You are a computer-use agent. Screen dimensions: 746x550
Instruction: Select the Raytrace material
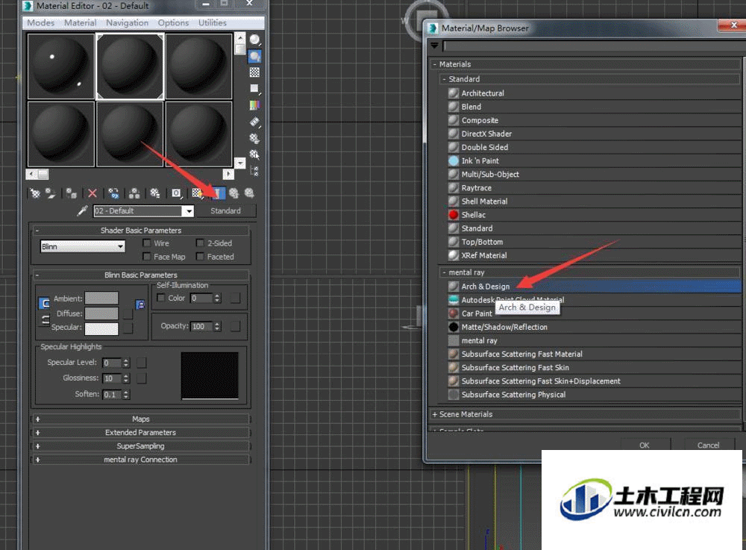coord(594,188)
